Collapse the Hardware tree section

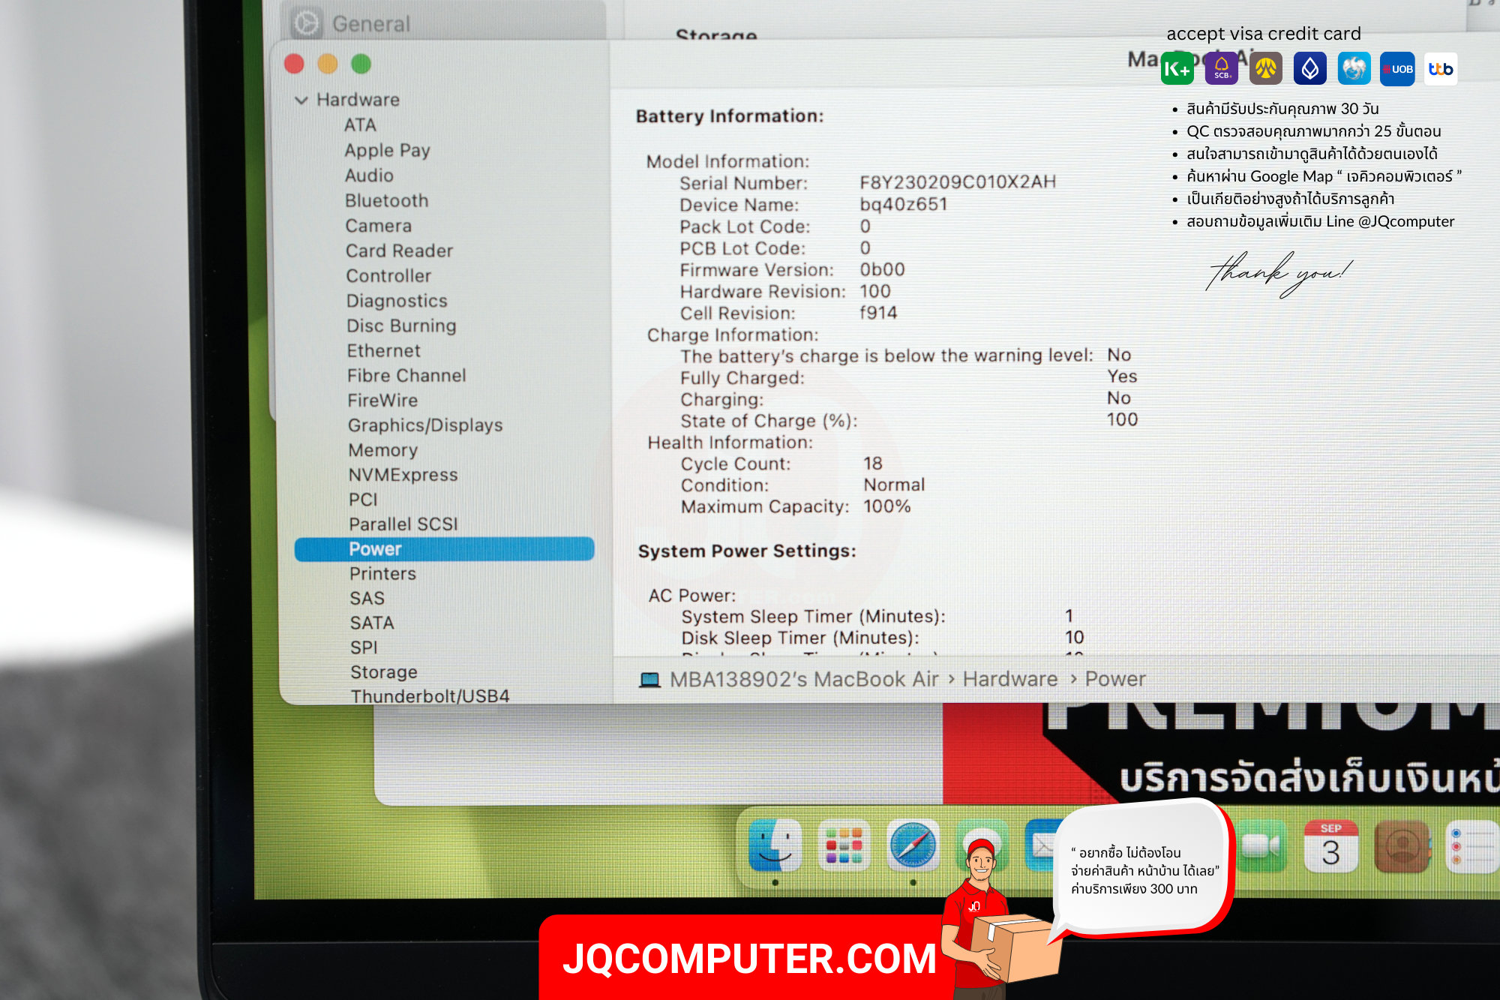tap(301, 100)
